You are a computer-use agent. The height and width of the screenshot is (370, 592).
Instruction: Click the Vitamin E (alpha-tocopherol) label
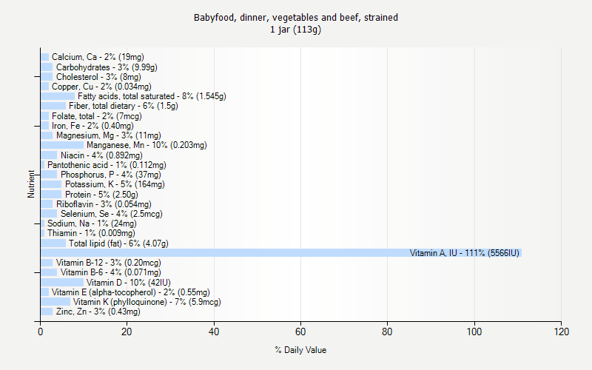[131, 292]
